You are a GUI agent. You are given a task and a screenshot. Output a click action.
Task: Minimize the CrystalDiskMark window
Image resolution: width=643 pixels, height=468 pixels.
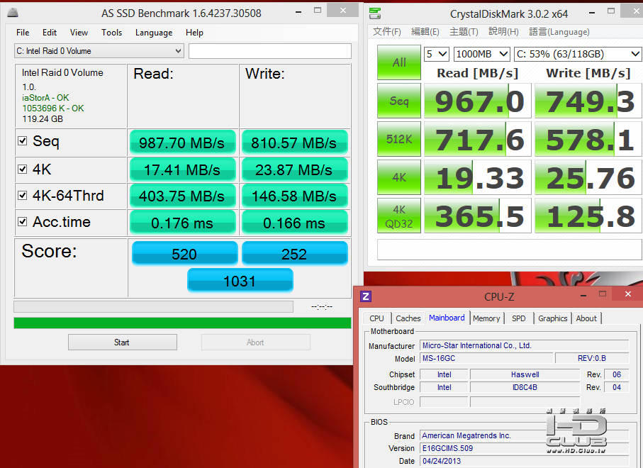coord(592,13)
